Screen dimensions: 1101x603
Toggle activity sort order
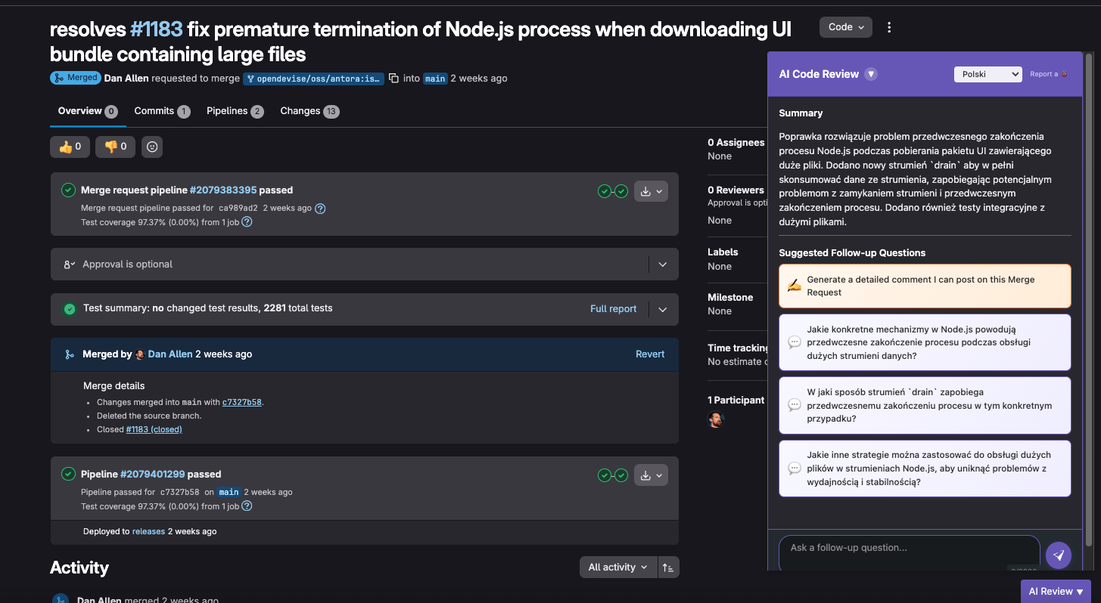click(x=668, y=567)
